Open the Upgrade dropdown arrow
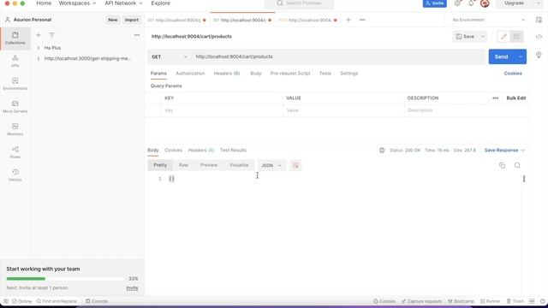This screenshot has width=548, height=308. [539, 3]
